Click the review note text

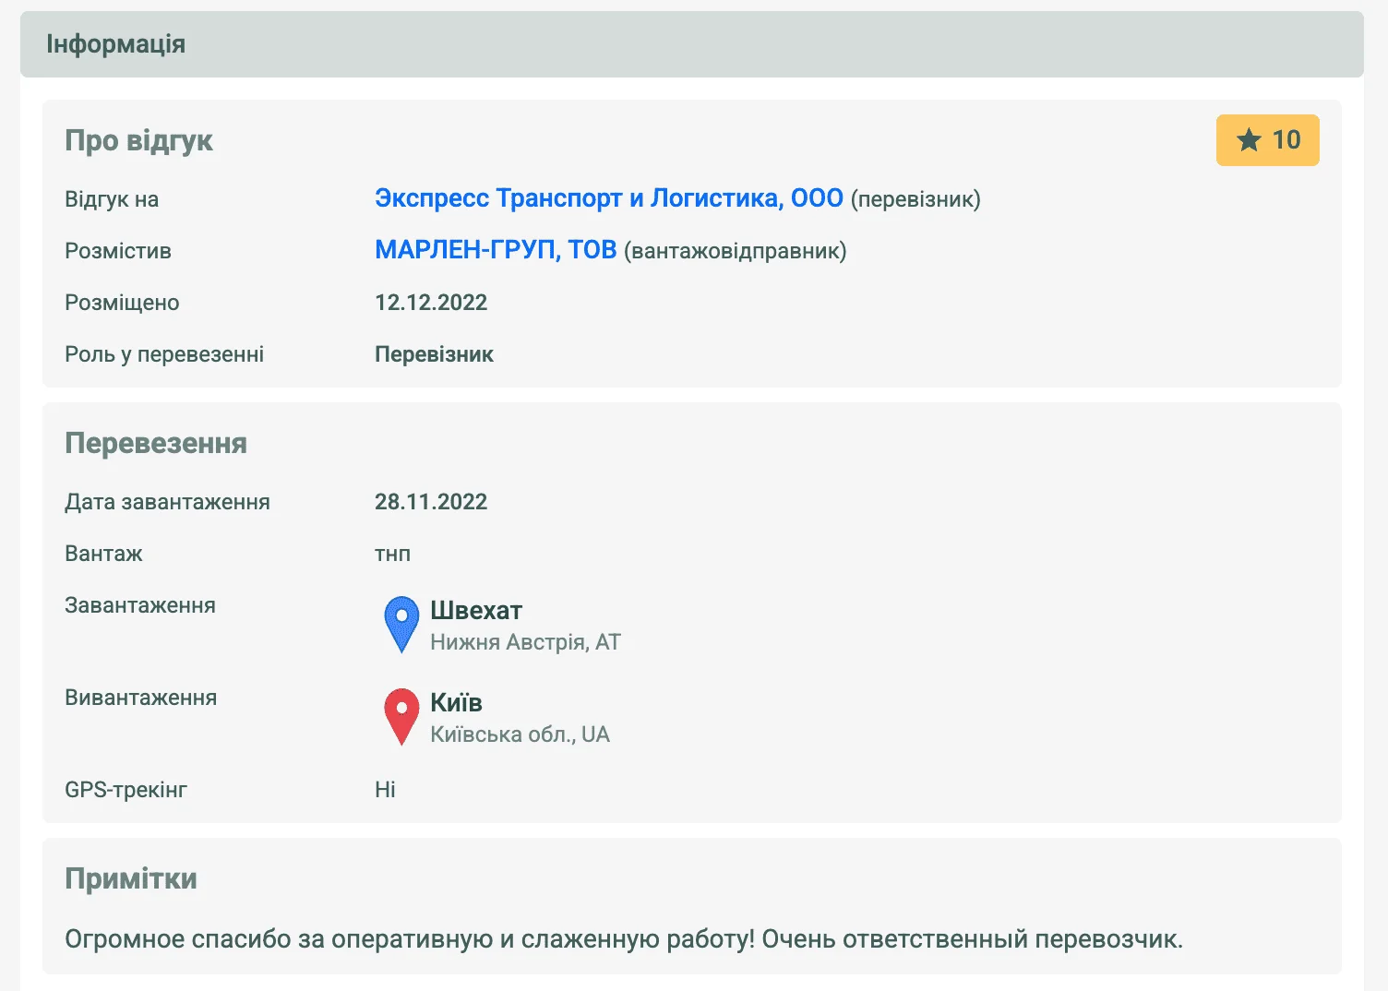623,939
